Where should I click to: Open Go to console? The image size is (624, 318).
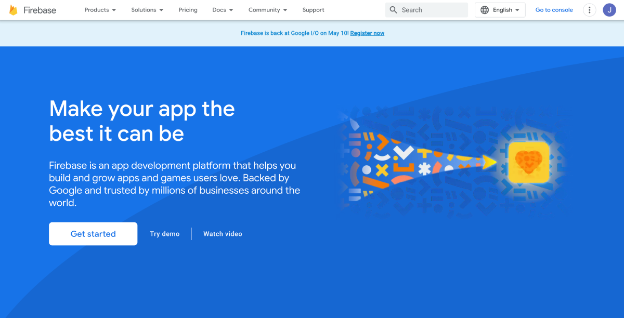coord(554,9)
